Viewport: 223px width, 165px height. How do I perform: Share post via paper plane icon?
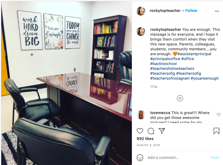[x=162, y=131]
